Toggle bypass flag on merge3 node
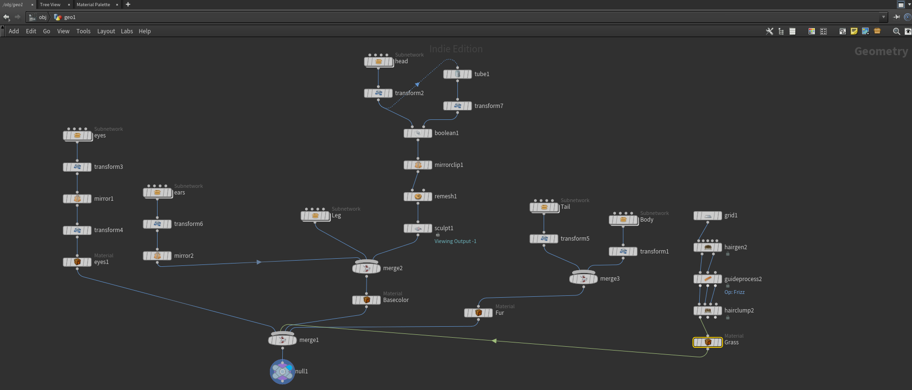912x390 pixels. coord(572,279)
